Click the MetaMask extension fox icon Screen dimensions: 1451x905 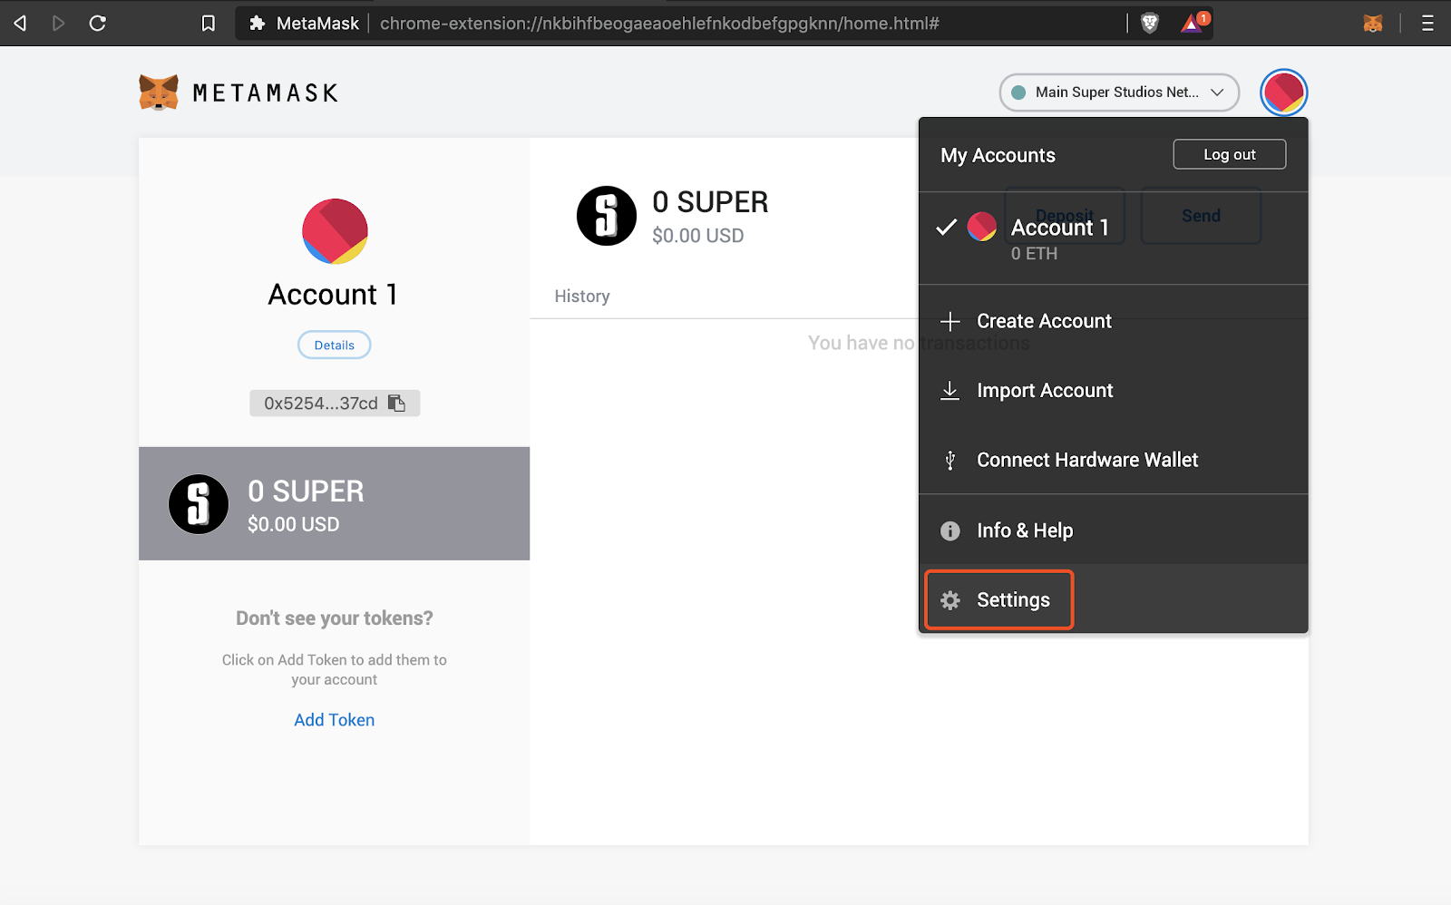(1372, 24)
